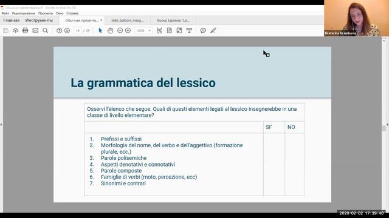Upload file to cloud icon
The image size is (389, 218).
(x=16, y=30)
